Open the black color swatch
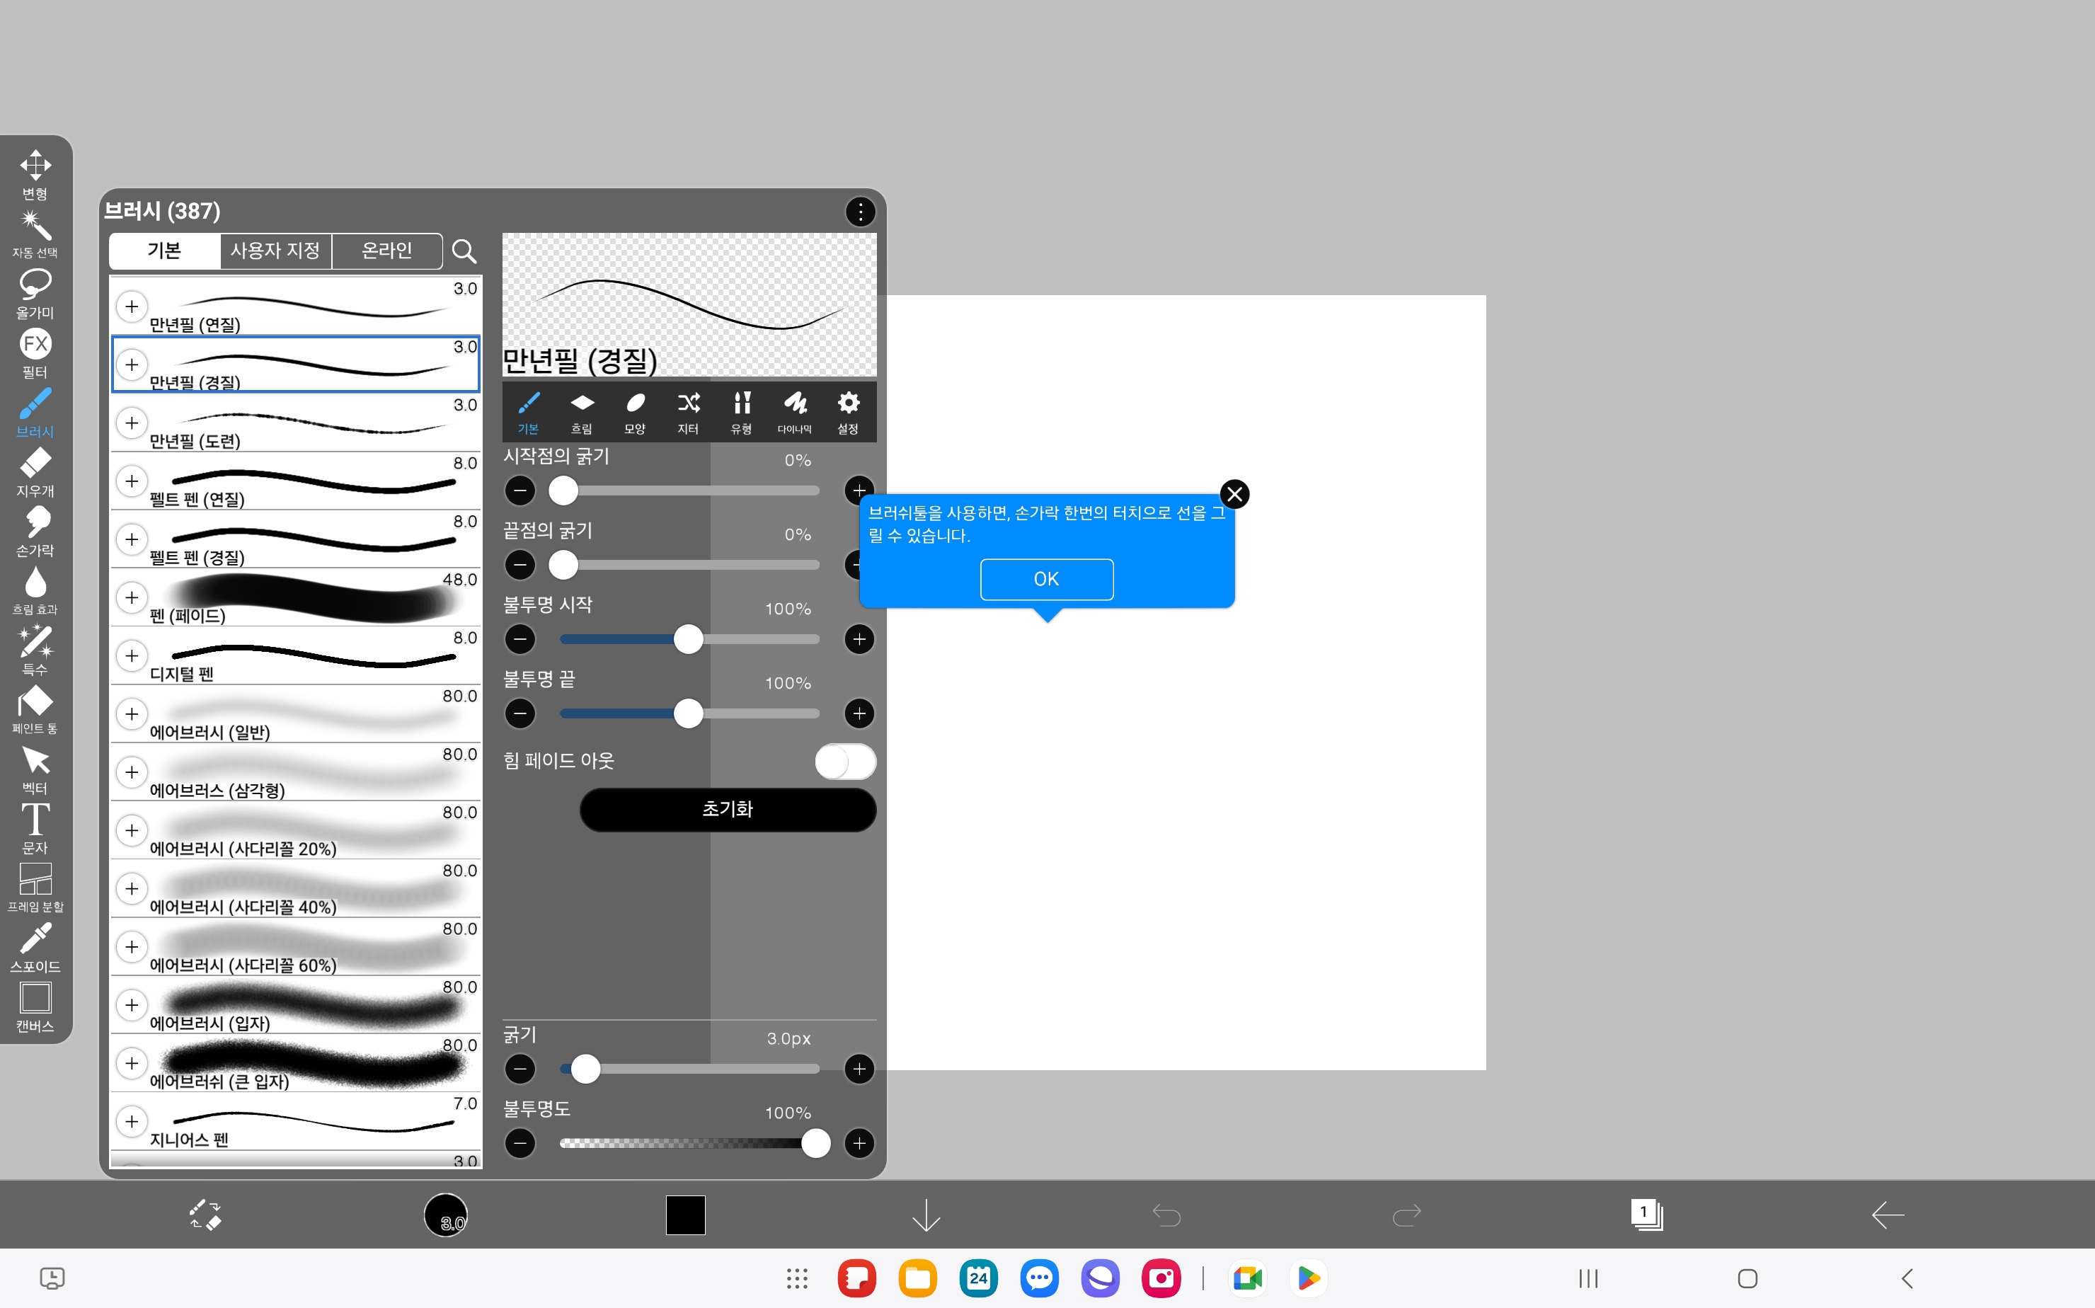2095x1308 pixels. 685,1215
